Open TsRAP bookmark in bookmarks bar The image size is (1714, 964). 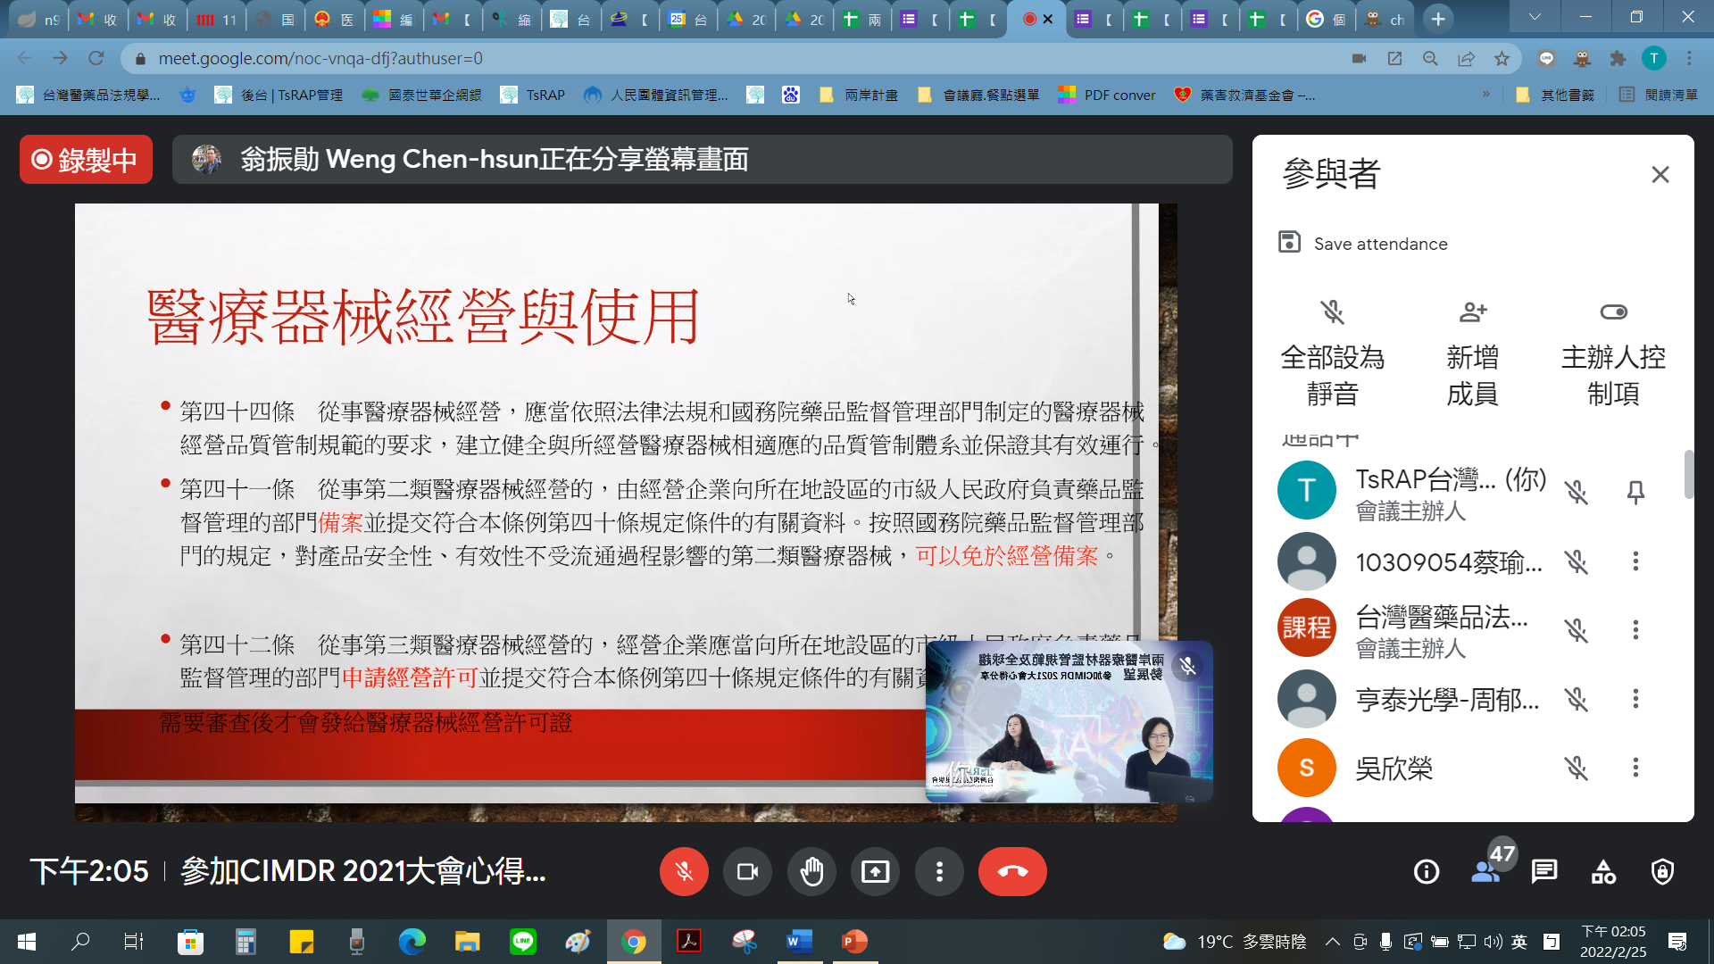[533, 95]
